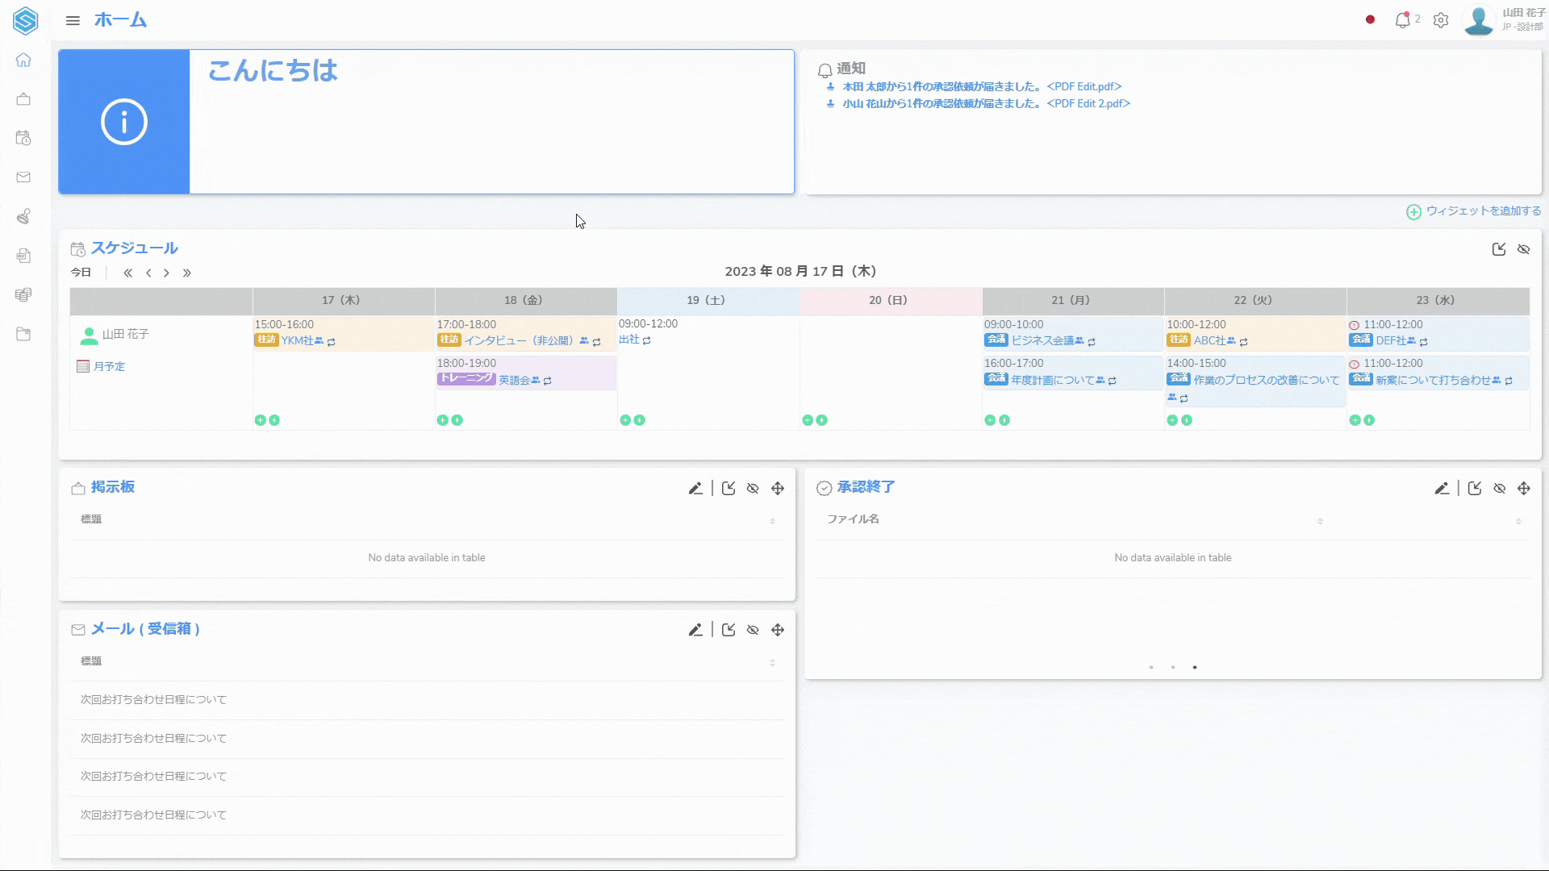Hide the スケジュール widget
This screenshot has width=1549, height=871.
tap(1523, 249)
